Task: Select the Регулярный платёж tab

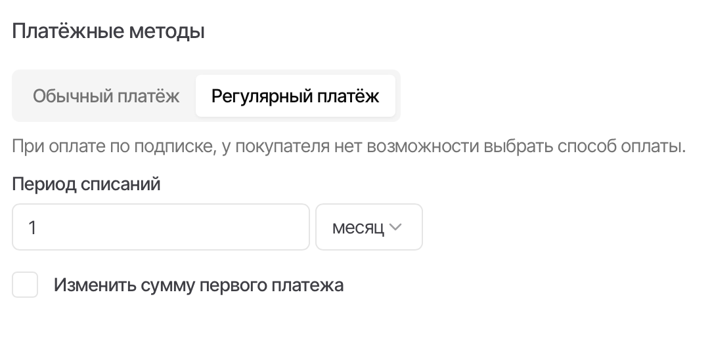Action: click(295, 96)
